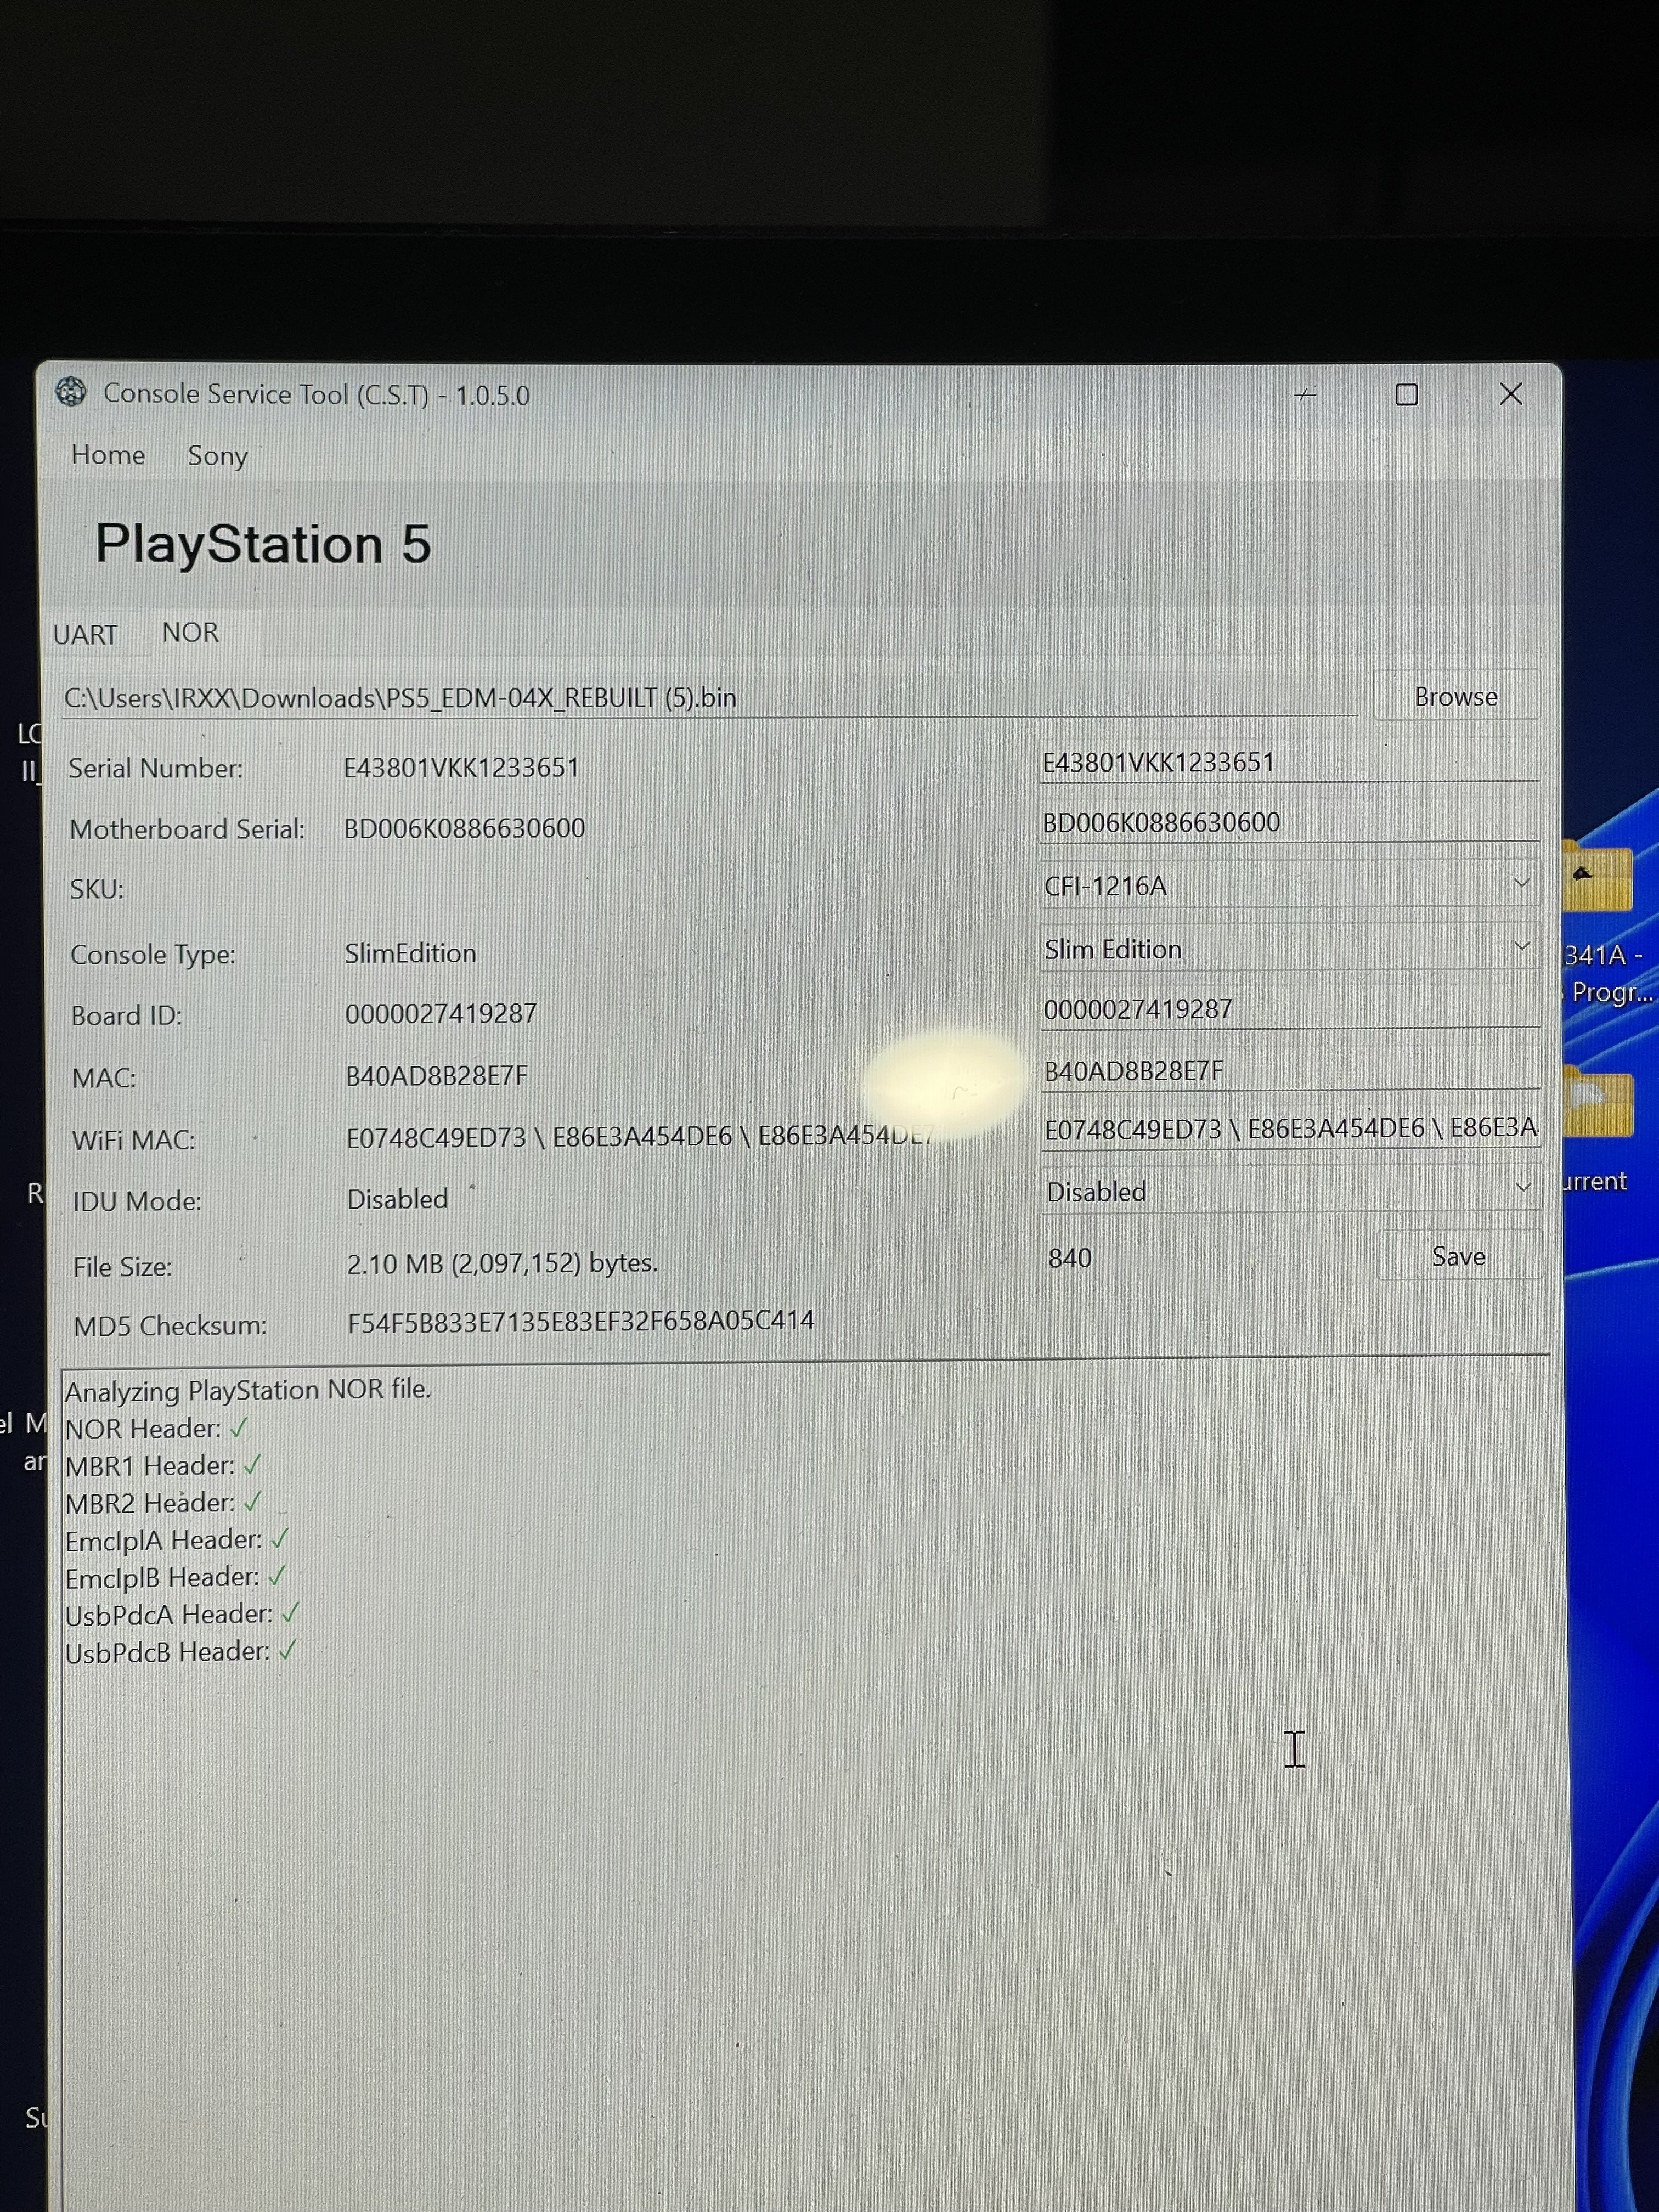This screenshot has height=2212, width=1659.
Task: Click the Save button
Action: click(1458, 1256)
